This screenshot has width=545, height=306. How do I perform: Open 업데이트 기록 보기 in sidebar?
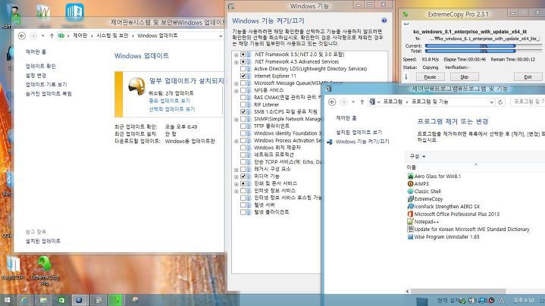(46, 84)
